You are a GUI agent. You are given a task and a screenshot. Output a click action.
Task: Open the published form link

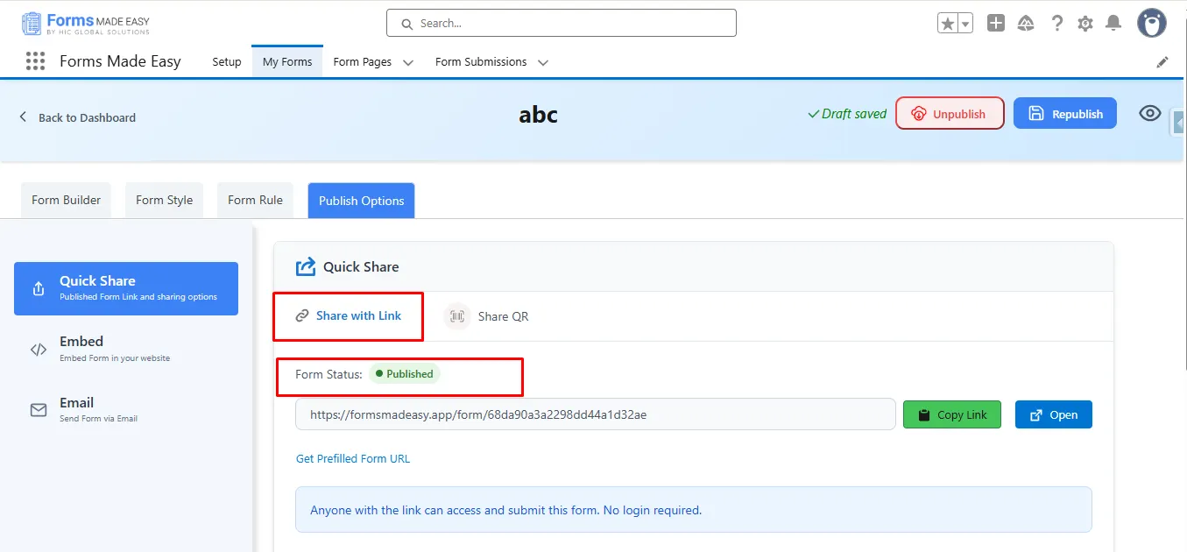pyautogui.click(x=1054, y=414)
